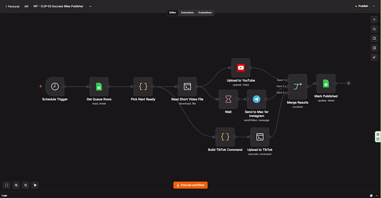Add a node with top-right plus button

pyautogui.click(x=374, y=19)
